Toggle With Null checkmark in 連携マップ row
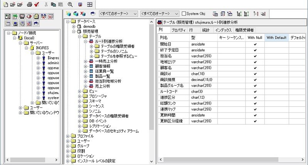The image size is (308, 165). coord(255,109)
